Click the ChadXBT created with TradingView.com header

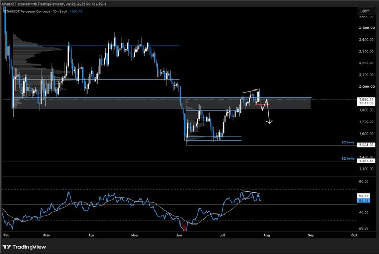coord(54,4)
